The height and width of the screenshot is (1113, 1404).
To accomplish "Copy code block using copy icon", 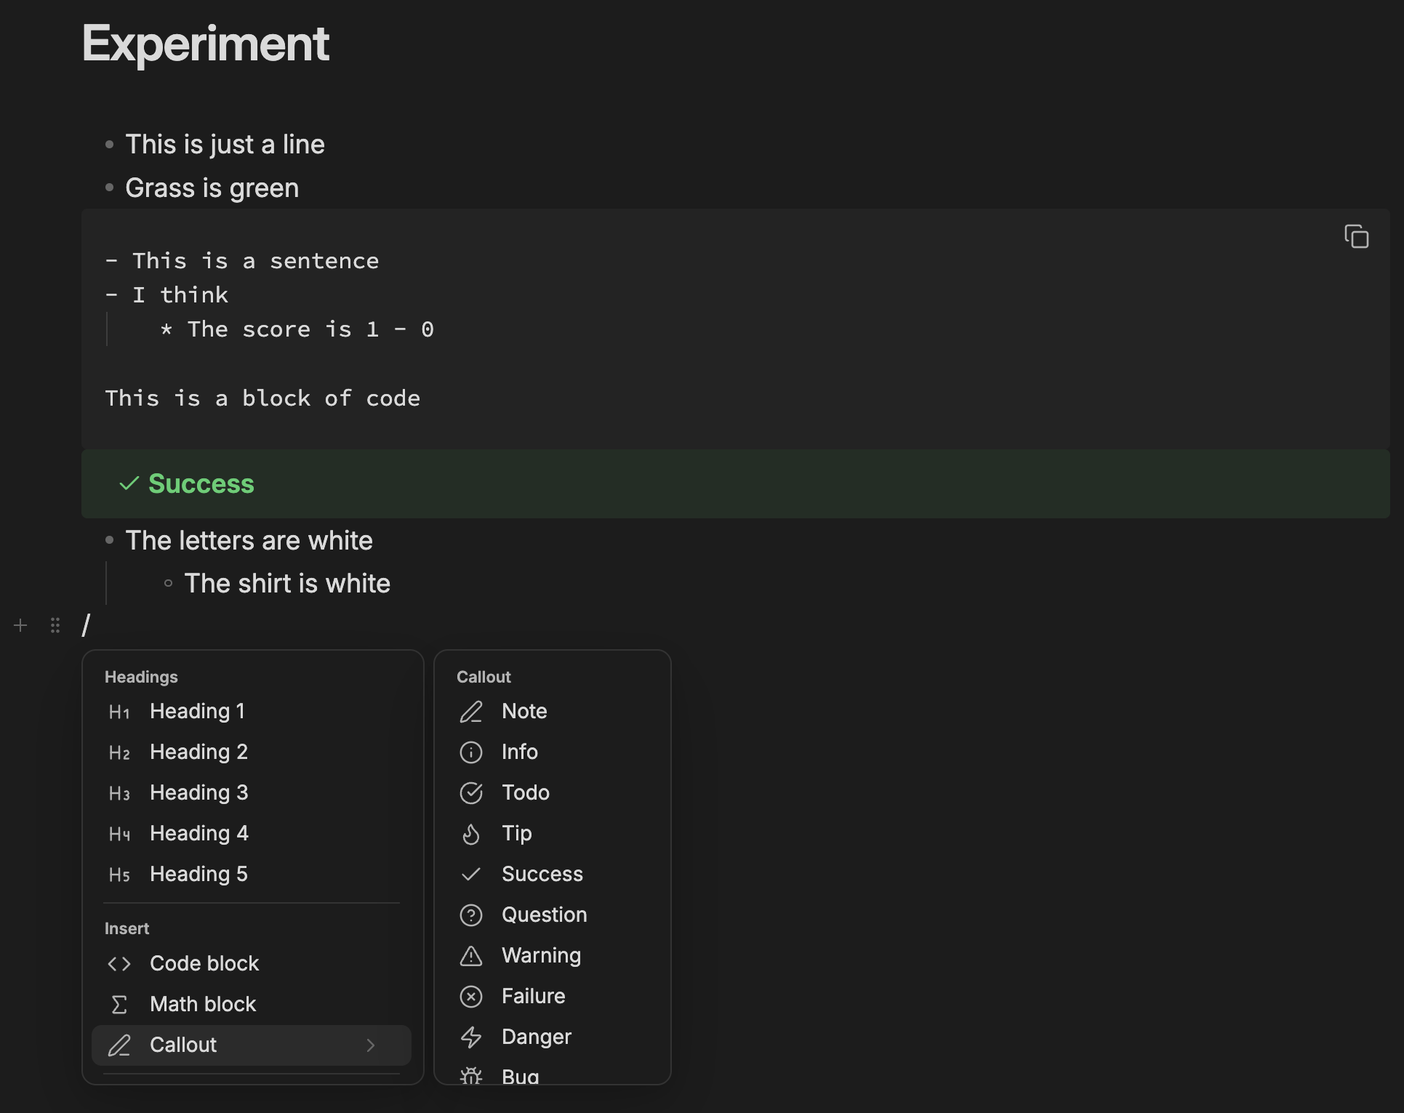I will (x=1356, y=236).
